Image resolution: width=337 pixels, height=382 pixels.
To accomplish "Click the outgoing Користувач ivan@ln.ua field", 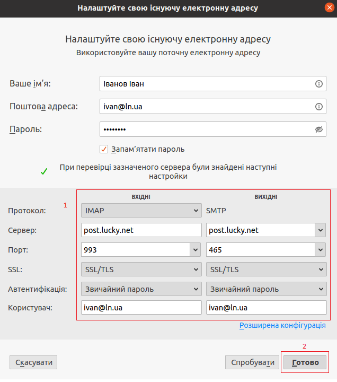I will click(x=266, y=308).
